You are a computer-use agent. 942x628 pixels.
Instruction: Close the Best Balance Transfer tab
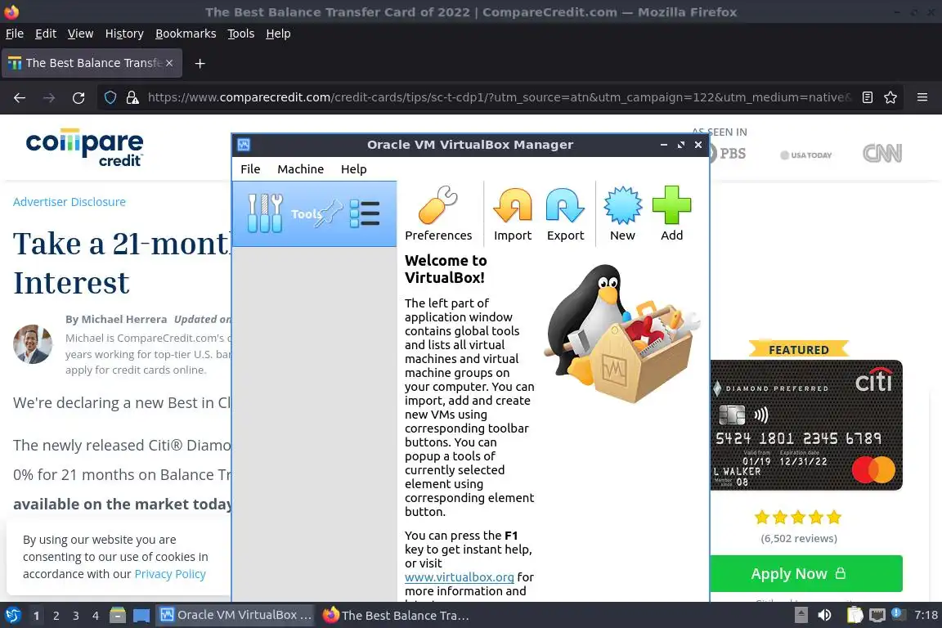tap(169, 63)
